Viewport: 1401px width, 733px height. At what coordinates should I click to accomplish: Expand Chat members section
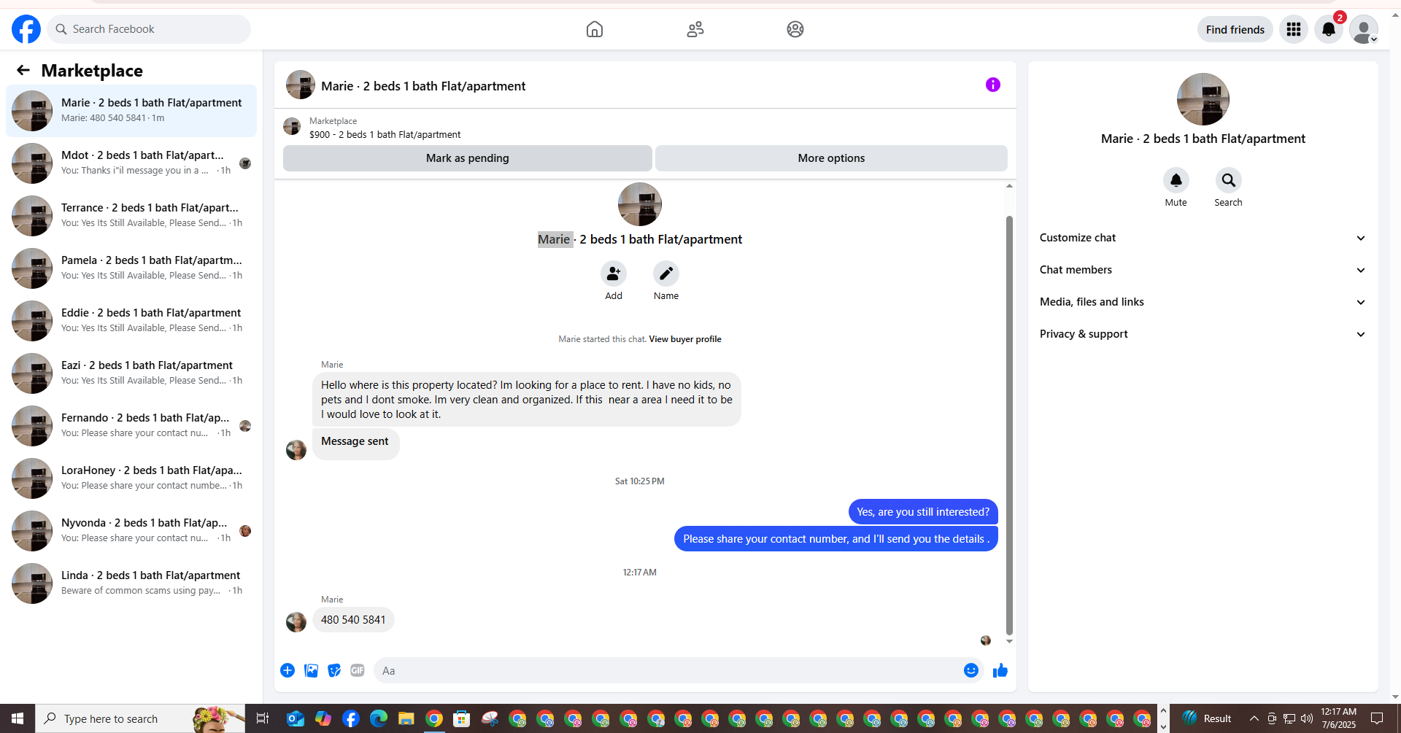(x=1203, y=270)
